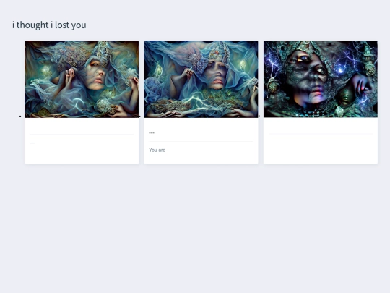This screenshot has height=293, width=390.
Task: Open the middle blue-veiled face artwork thumbnail
Action: click(x=201, y=79)
